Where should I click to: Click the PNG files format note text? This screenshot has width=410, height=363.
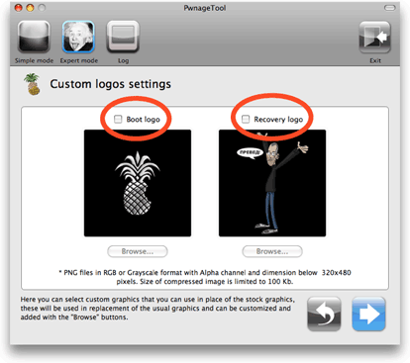[x=205, y=277]
